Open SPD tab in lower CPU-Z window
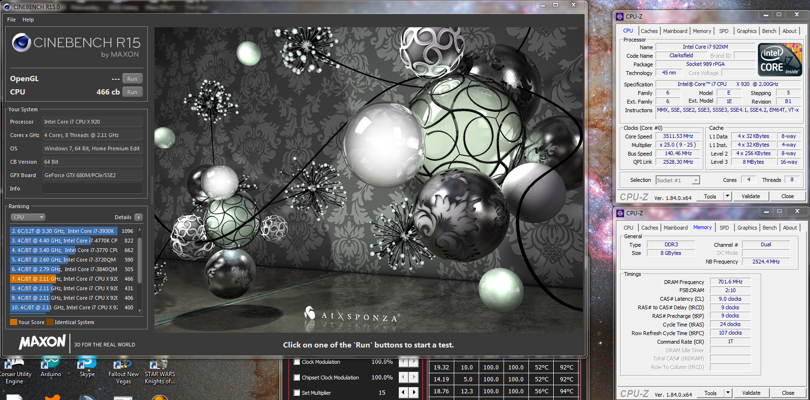Viewport: 810px width, 400px height. (724, 228)
